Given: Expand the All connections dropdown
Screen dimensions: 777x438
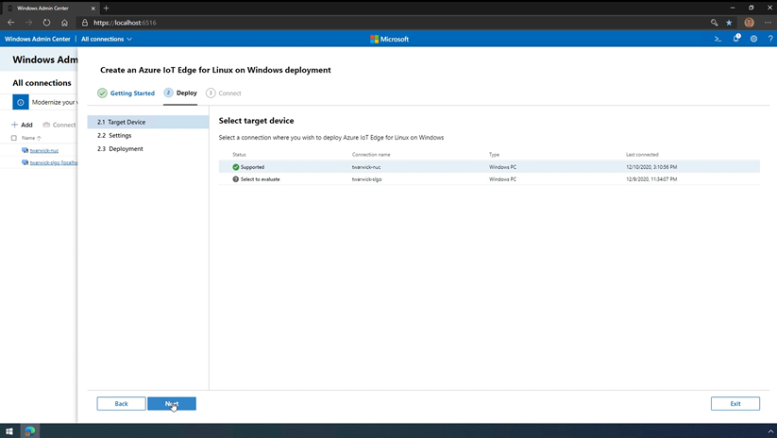Looking at the screenshot, I should (x=107, y=39).
